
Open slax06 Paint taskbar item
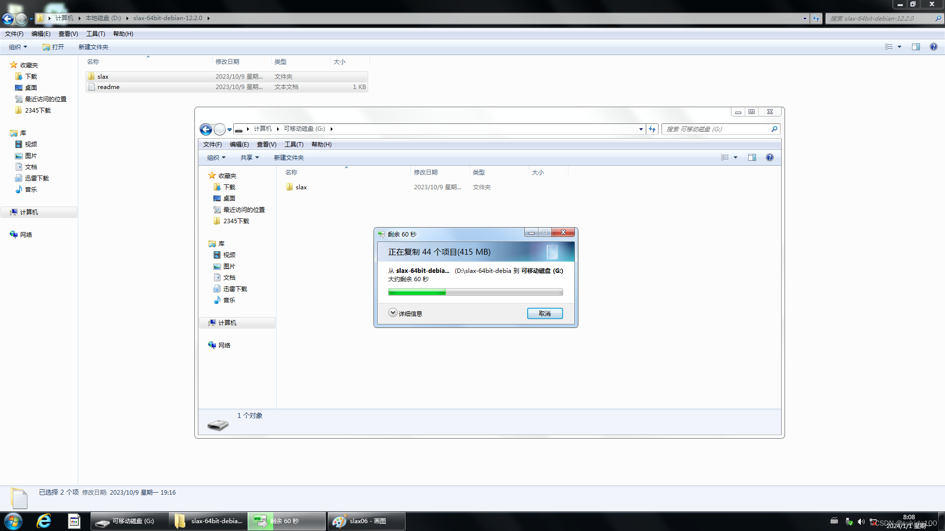tap(366, 521)
